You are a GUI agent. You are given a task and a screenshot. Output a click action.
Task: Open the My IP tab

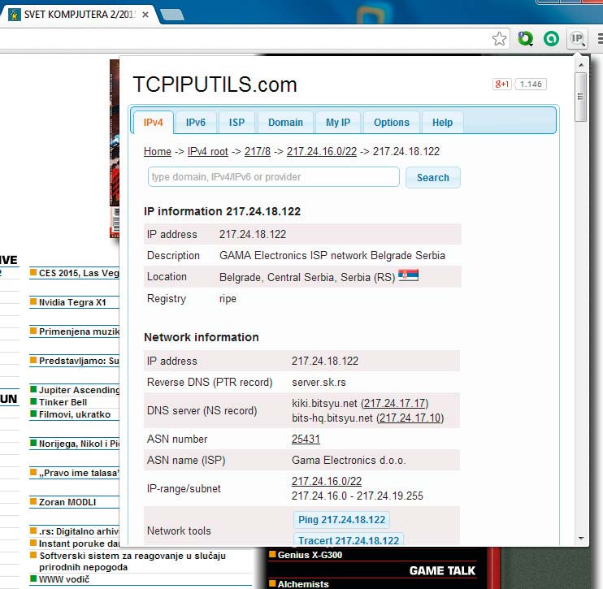click(x=338, y=123)
